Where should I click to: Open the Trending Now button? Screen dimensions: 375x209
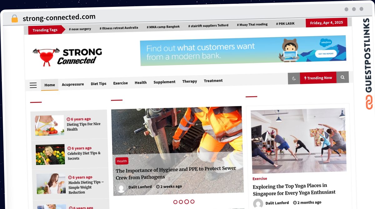(318, 78)
